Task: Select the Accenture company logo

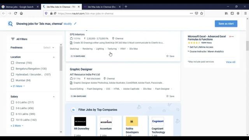Action: click(x=106, y=121)
